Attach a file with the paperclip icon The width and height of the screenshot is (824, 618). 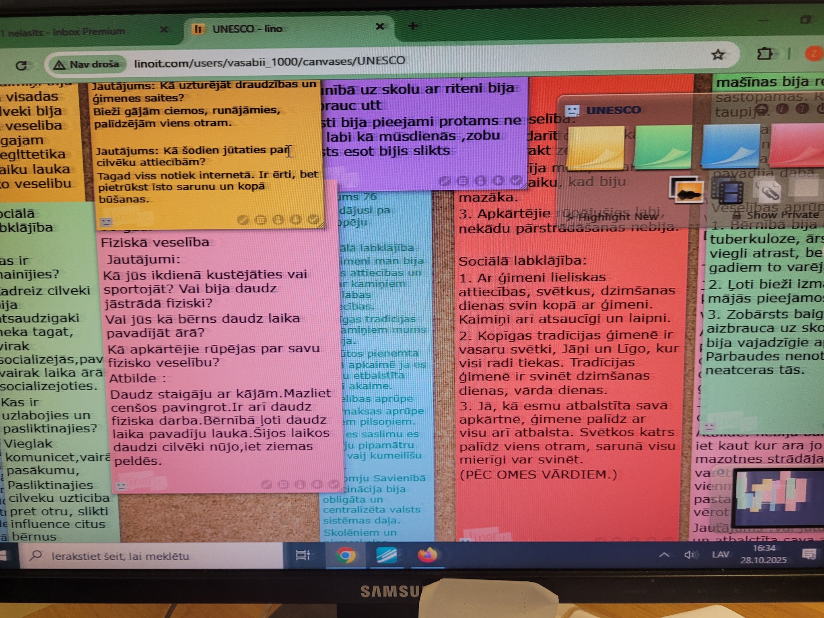769,191
